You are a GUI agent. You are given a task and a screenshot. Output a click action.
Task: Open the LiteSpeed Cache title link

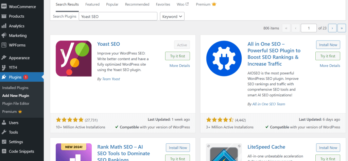(266, 147)
